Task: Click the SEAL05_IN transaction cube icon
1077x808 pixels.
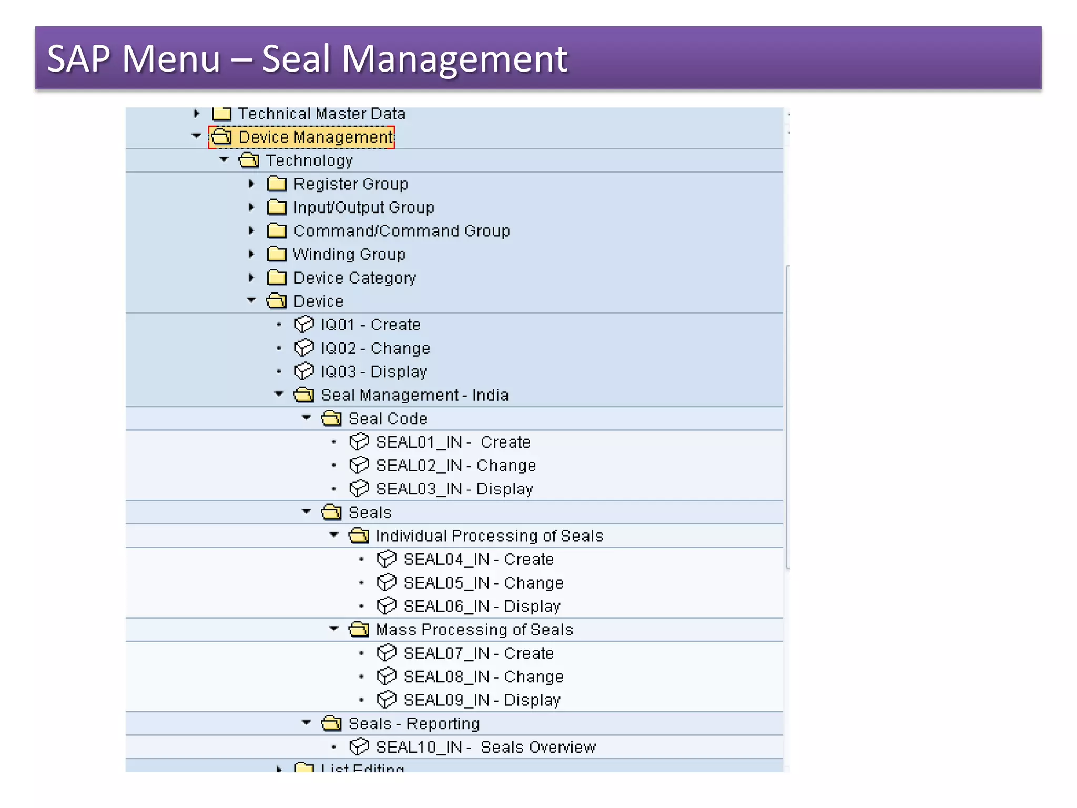Action: pyautogui.click(x=387, y=582)
